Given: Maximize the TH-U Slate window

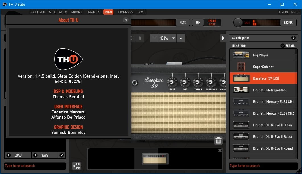Looking at the screenshot, I should click(x=282, y=4).
